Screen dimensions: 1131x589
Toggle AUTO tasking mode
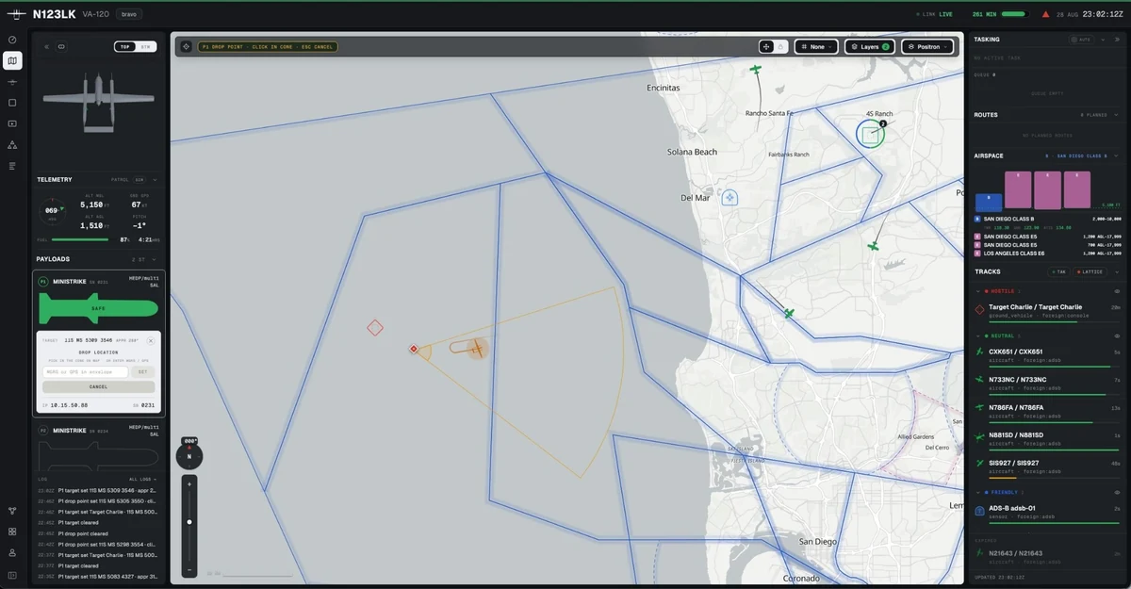(x=1080, y=40)
